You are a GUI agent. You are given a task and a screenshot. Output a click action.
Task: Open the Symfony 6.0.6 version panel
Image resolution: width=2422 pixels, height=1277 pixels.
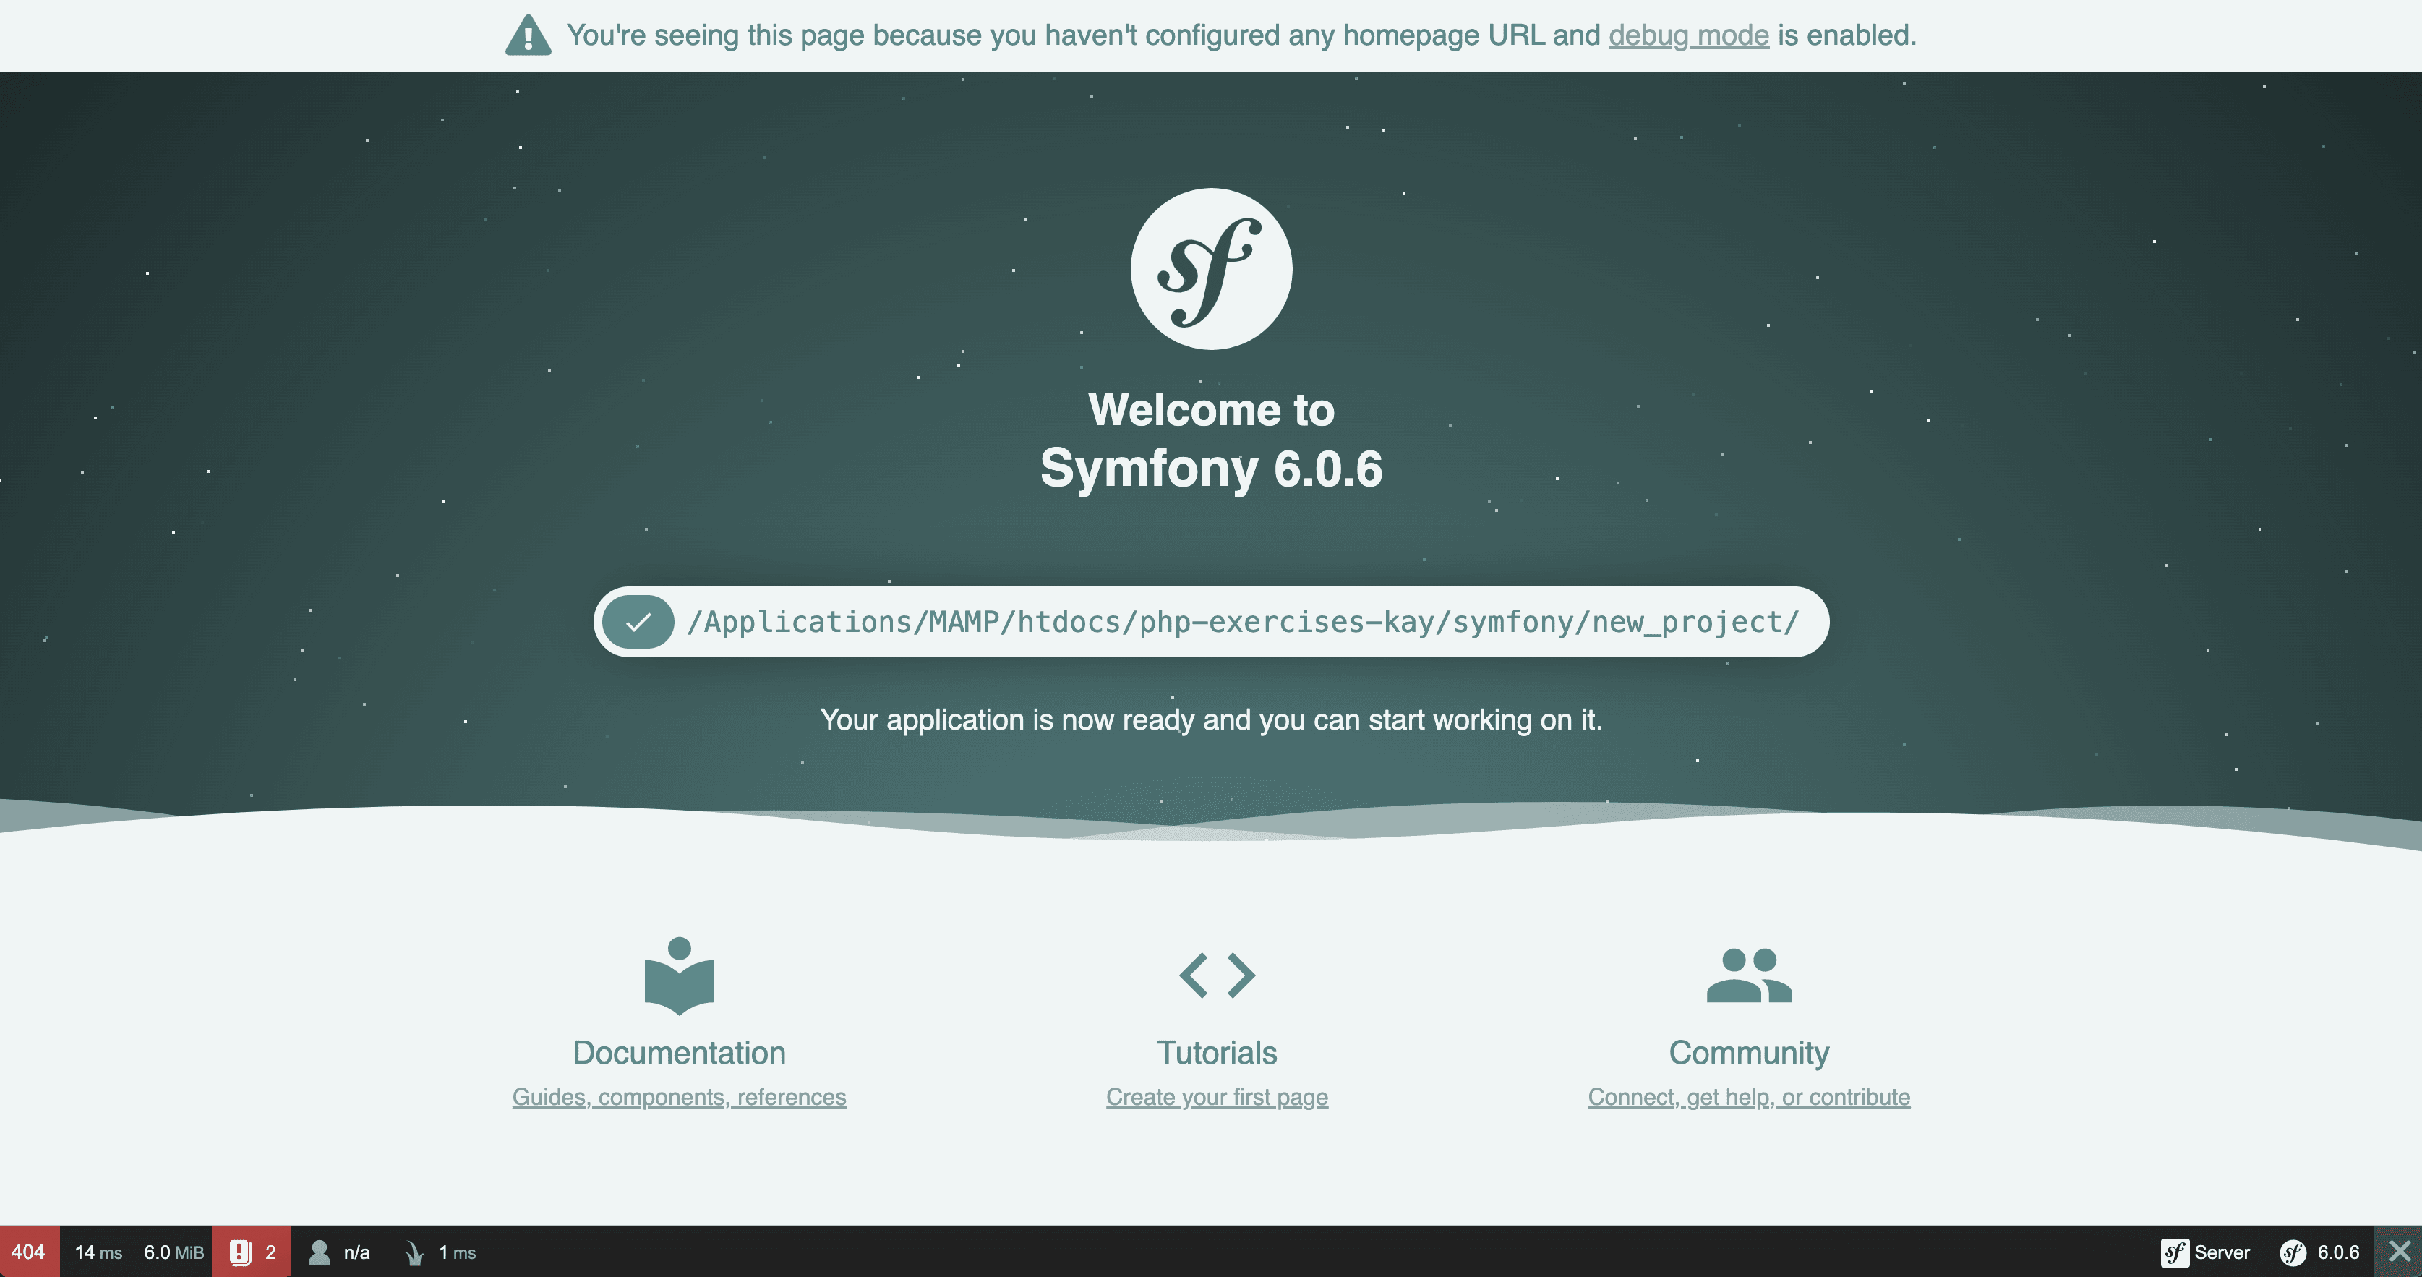click(x=2319, y=1252)
